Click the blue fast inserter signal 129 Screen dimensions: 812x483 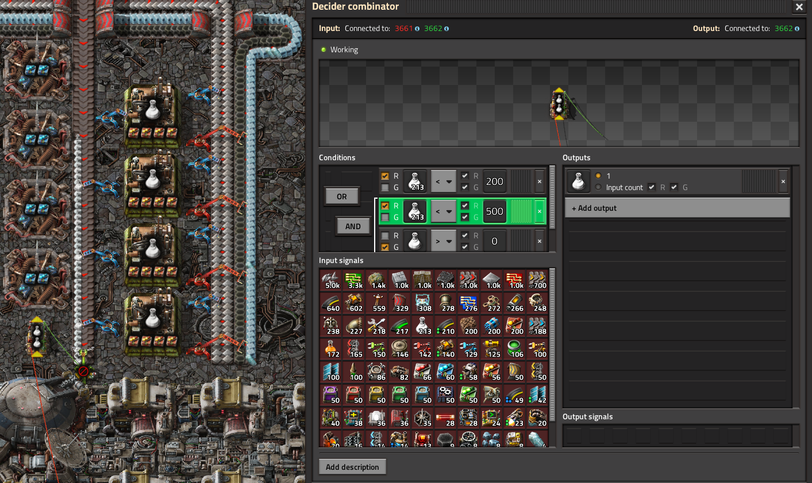coord(469,349)
